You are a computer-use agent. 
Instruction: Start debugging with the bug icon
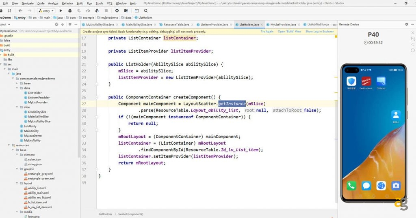click(70, 11)
